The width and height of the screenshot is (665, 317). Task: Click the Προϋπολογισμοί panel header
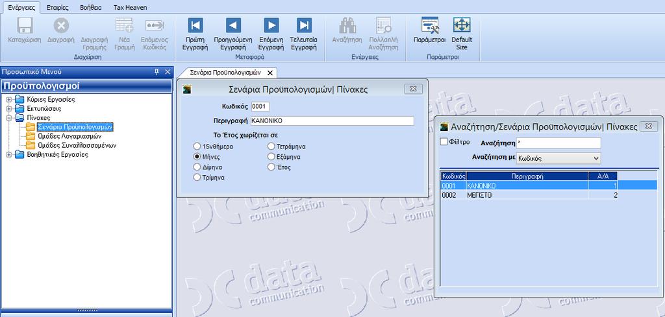pyautogui.click(x=86, y=86)
